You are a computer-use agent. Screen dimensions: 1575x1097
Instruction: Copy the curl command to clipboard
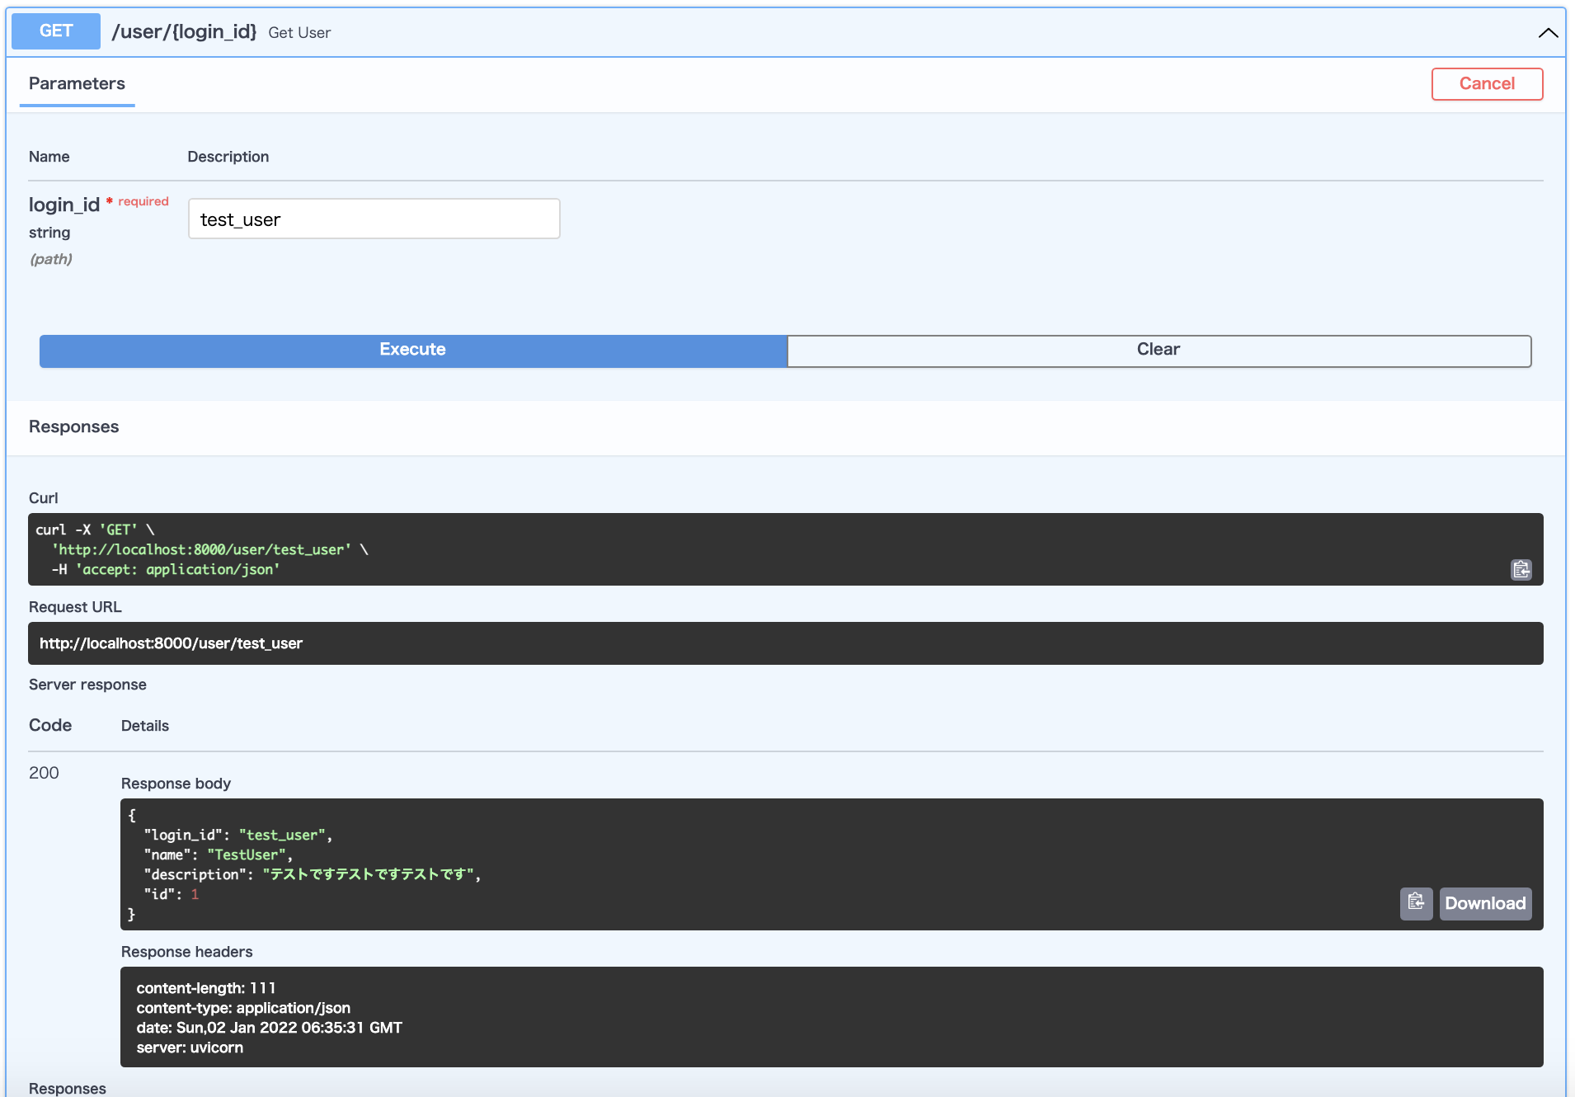[1520, 569]
